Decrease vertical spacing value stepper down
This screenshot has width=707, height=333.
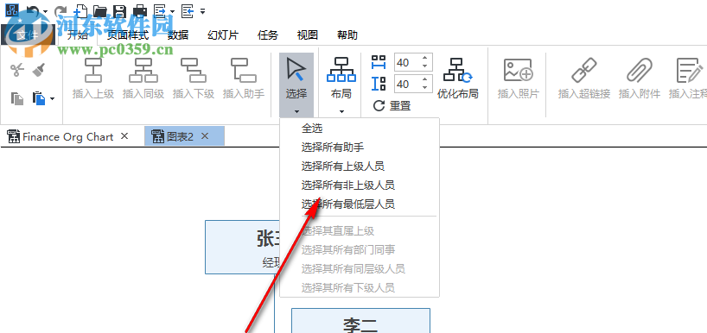point(424,88)
